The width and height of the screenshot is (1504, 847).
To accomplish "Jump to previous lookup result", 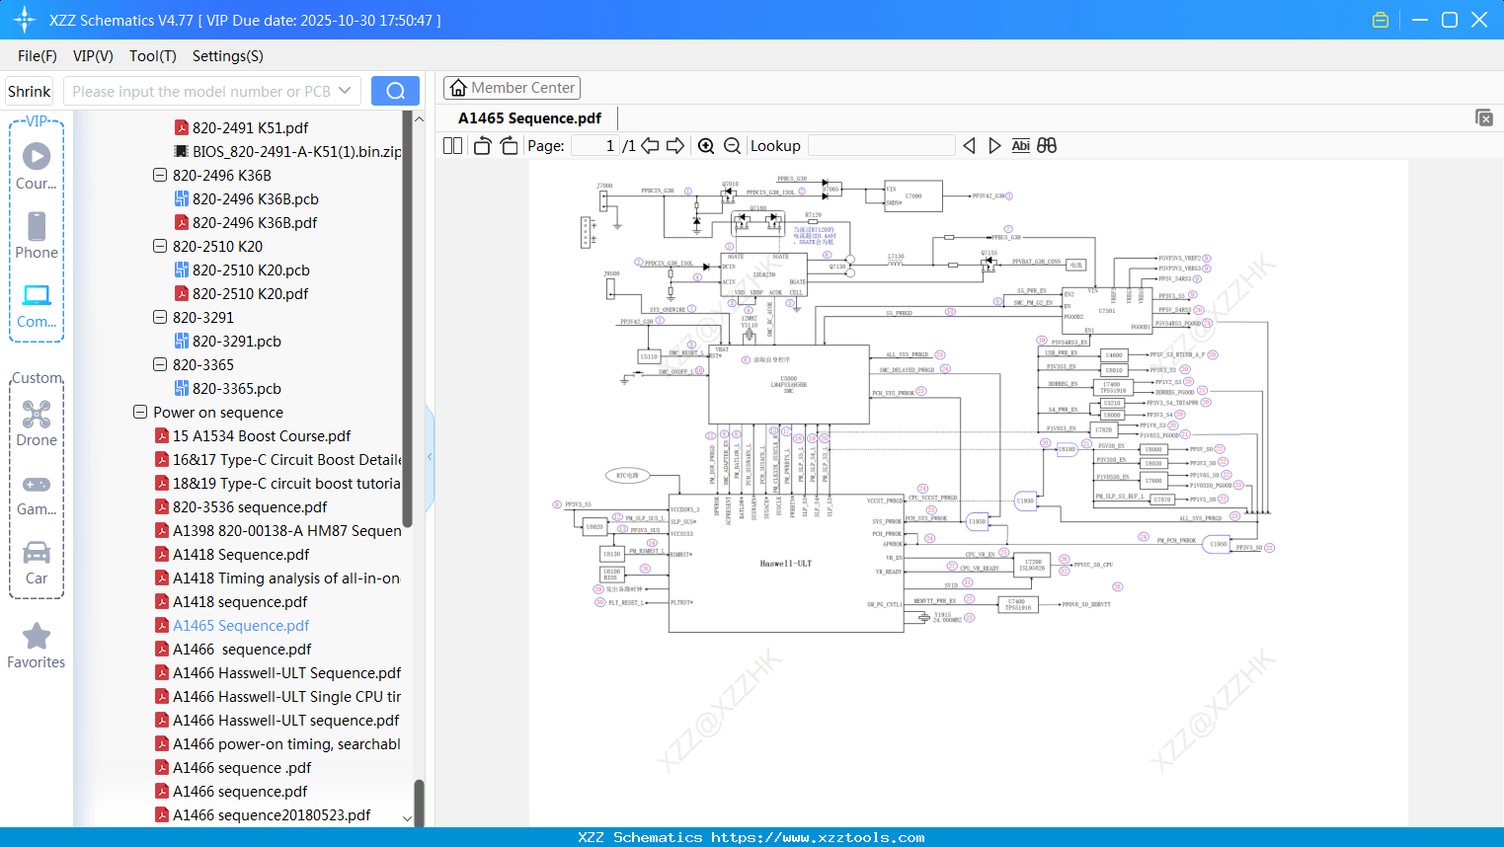I will point(969,145).
